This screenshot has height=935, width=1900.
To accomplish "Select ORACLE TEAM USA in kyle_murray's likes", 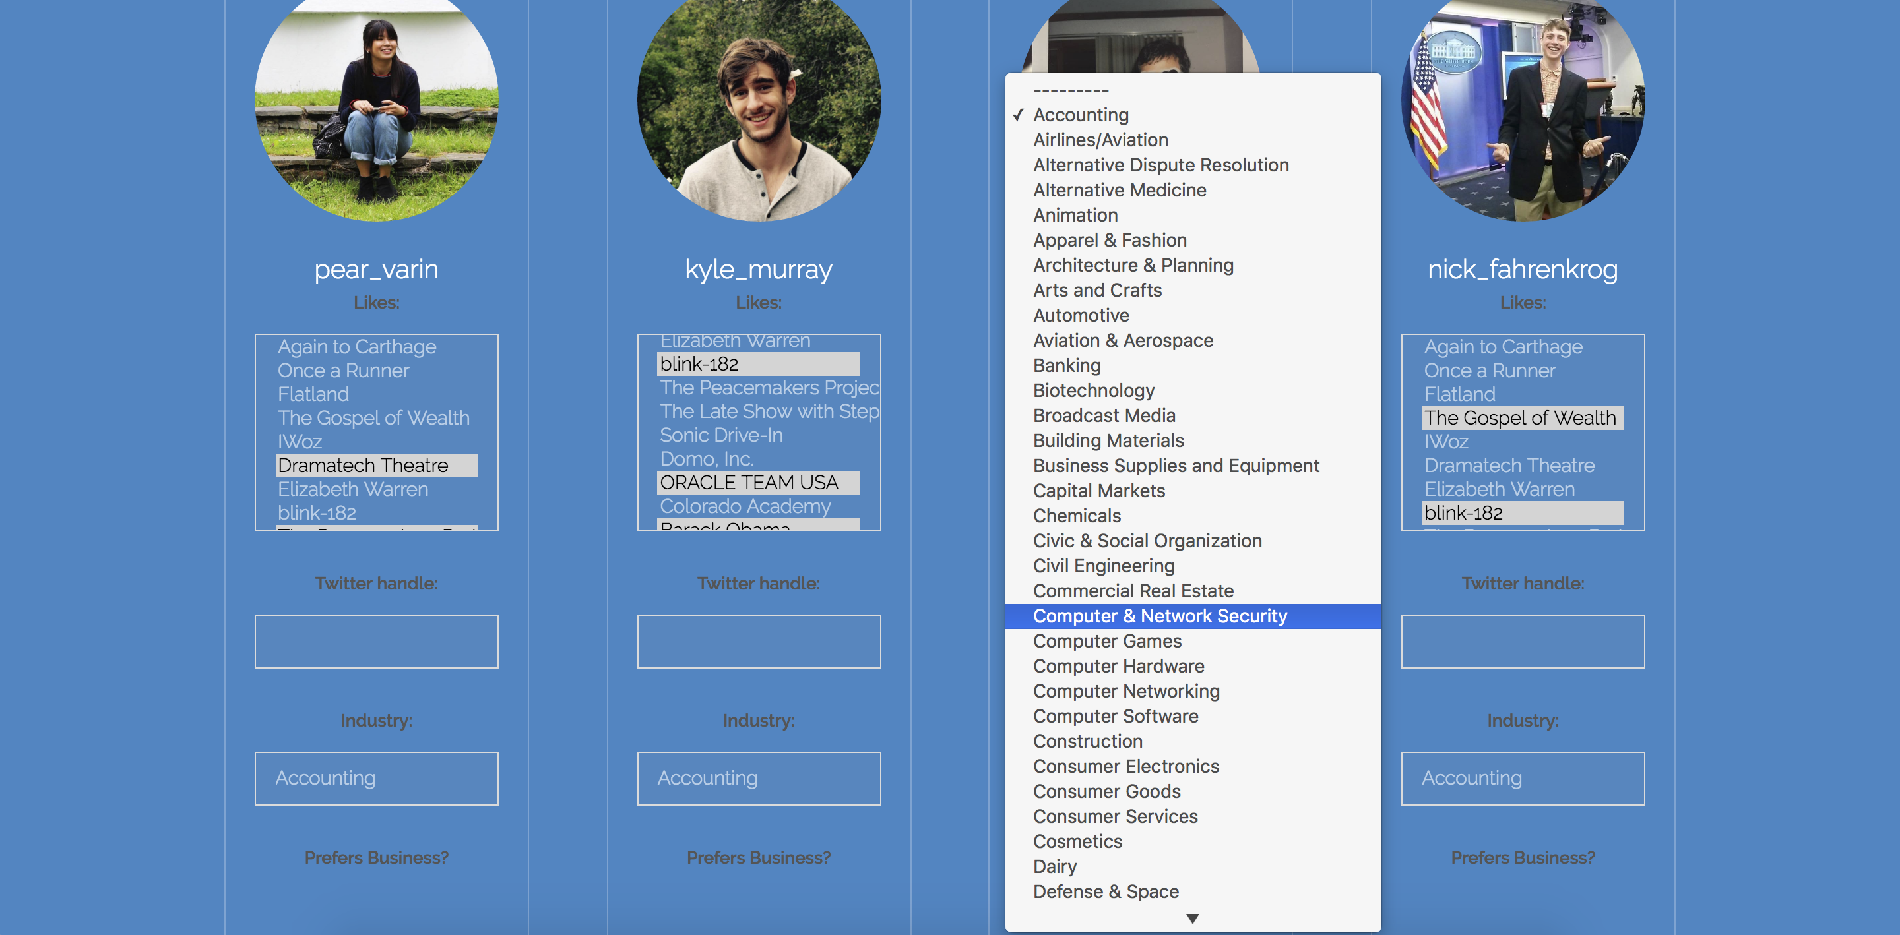I will [x=749, y=482].
